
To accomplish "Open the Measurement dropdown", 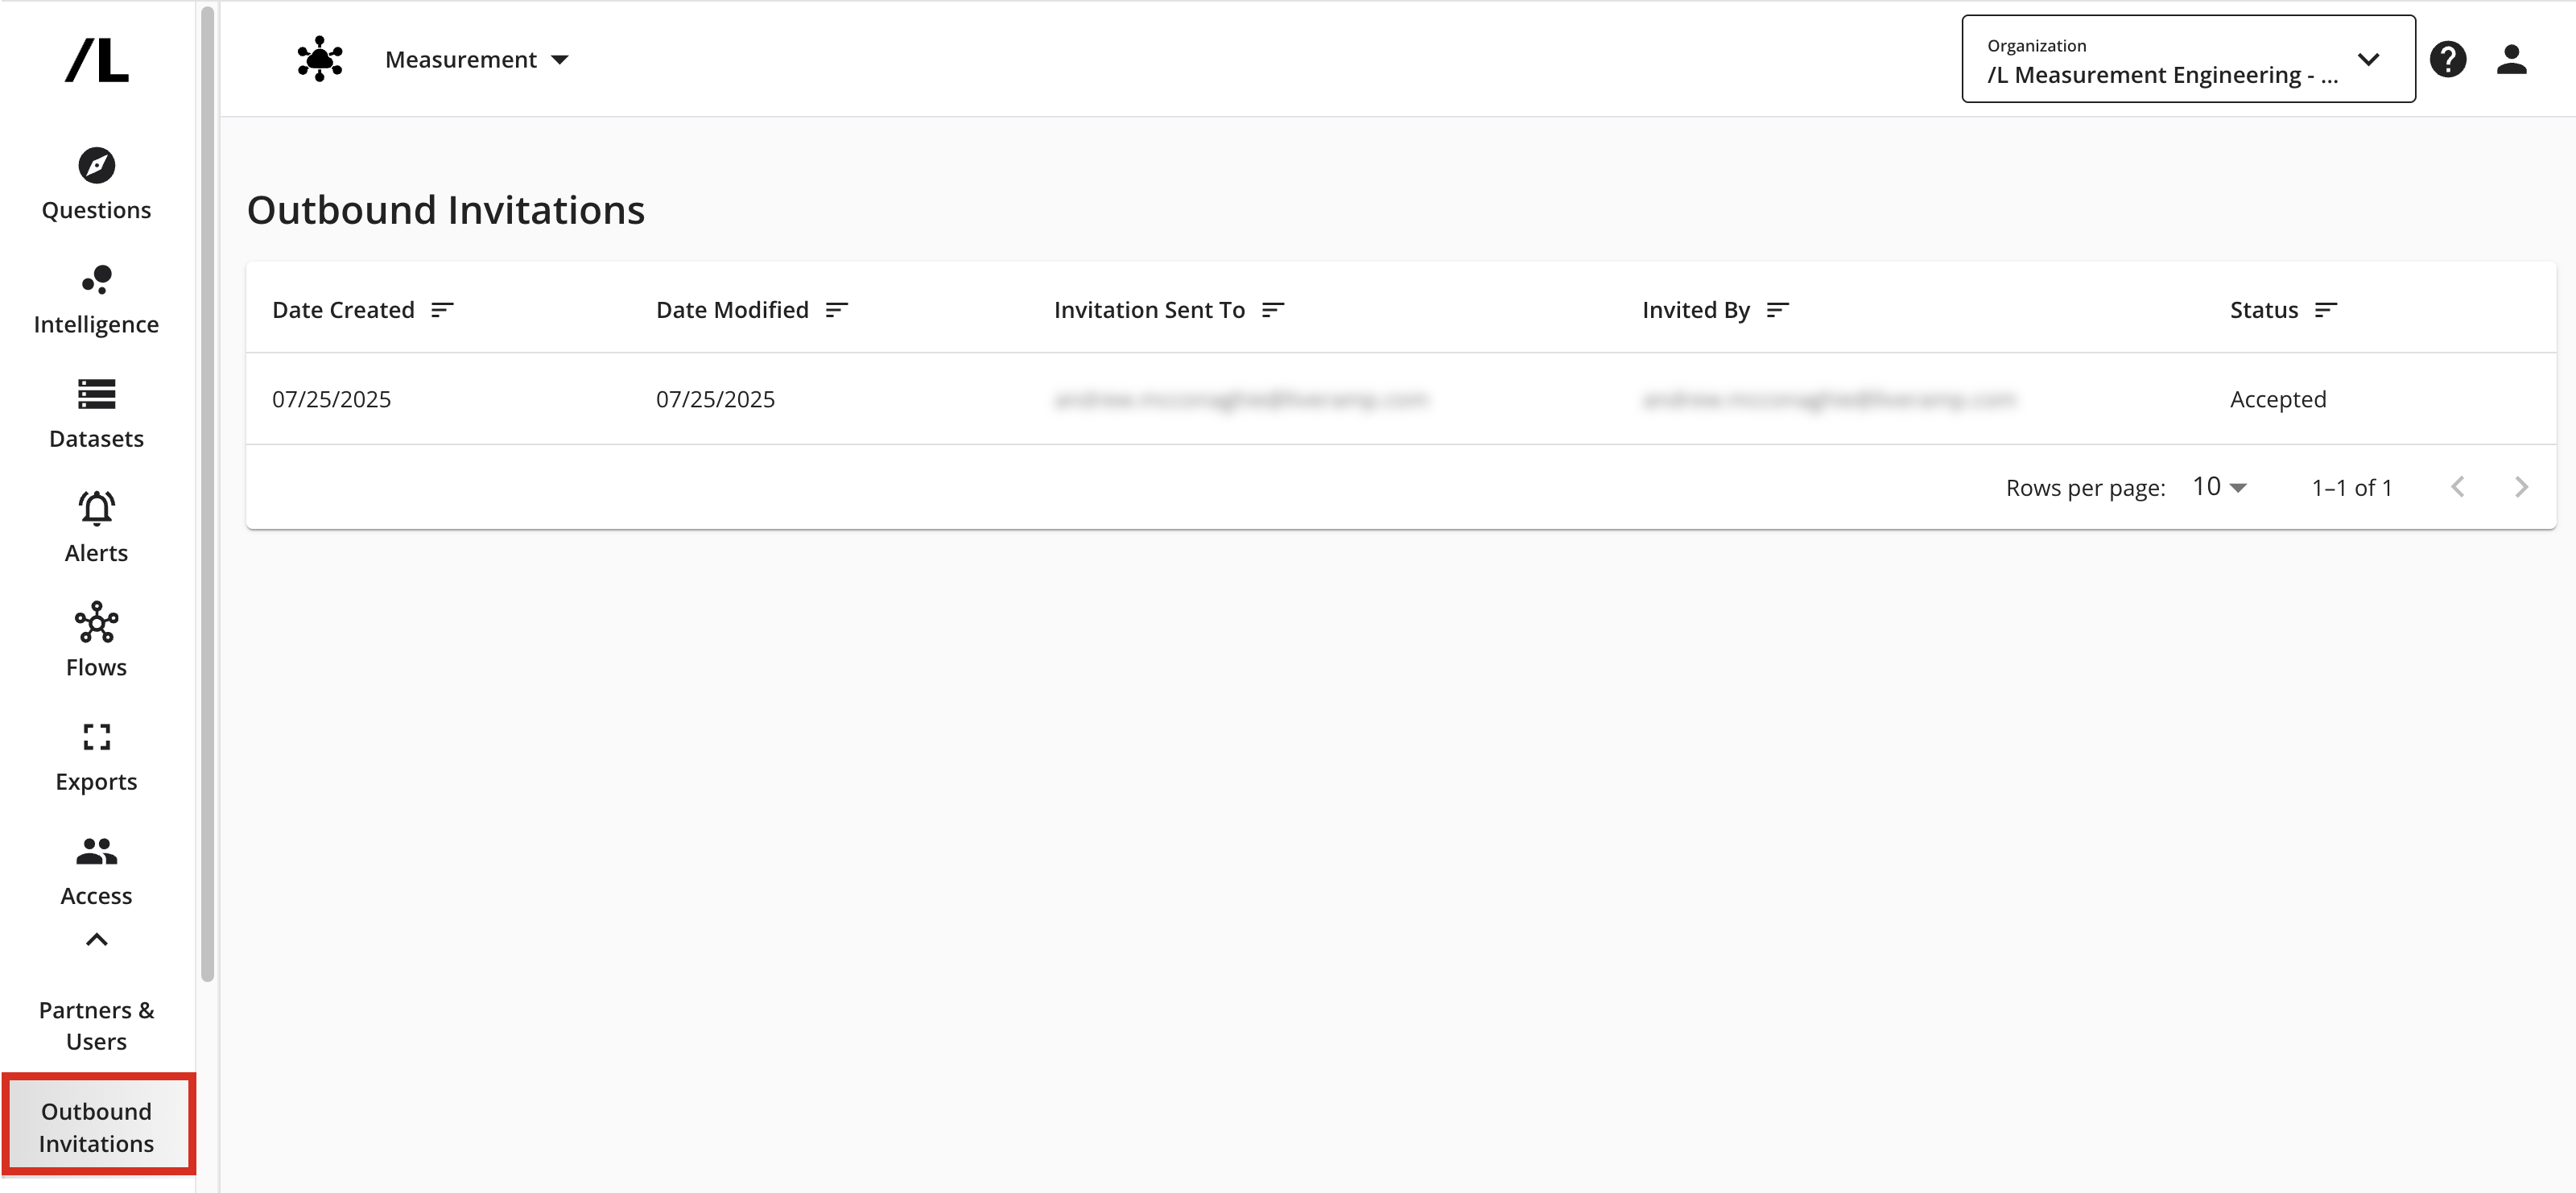I will tap(476, 60).
